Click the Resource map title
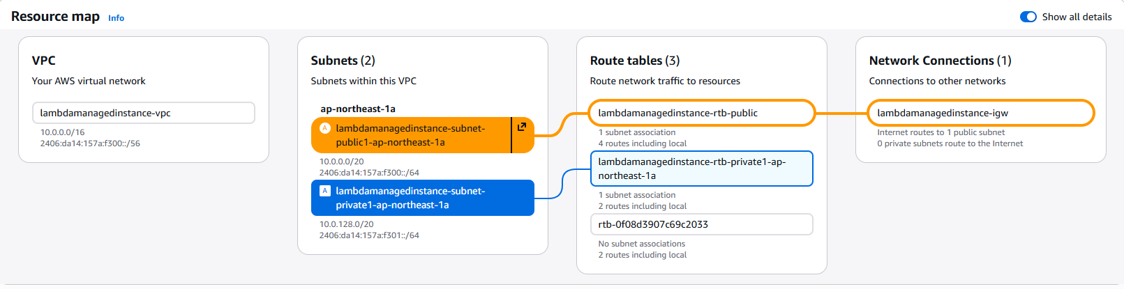1124x289 pixels. pos(55,17)
